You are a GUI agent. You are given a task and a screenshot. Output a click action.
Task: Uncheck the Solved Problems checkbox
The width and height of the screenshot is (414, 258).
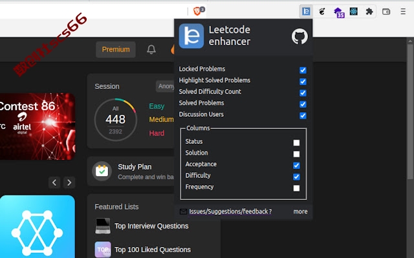[x=303, y=104]
